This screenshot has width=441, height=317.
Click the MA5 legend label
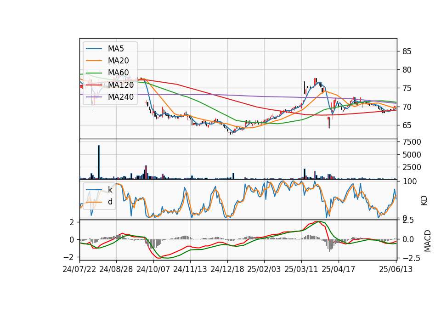point(116,49)
